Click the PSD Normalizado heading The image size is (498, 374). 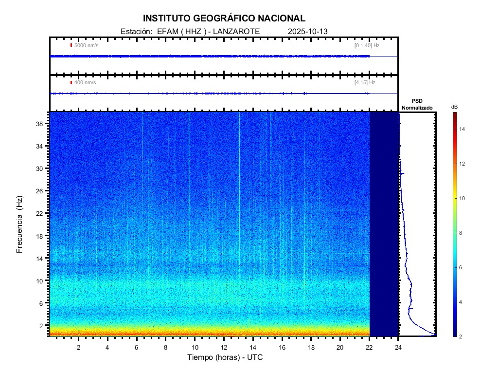tap(417, 104)
